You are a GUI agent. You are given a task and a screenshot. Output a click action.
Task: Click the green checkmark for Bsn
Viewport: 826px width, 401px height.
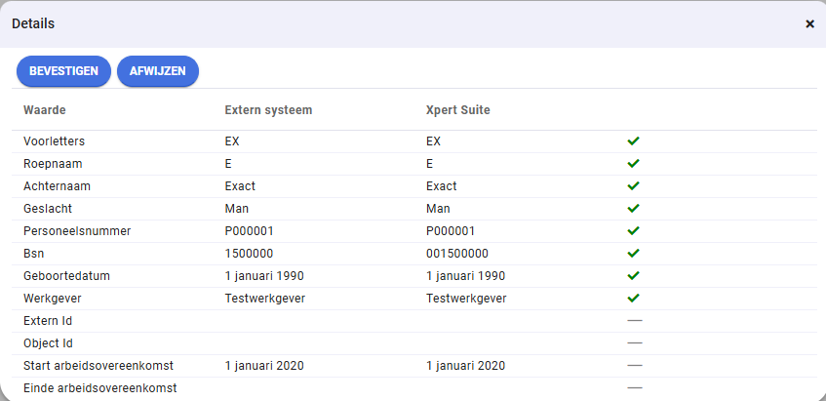tap(633, 254)
